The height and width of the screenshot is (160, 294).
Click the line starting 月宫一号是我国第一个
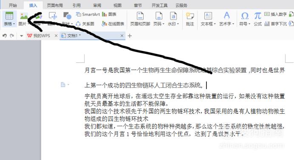185,70
